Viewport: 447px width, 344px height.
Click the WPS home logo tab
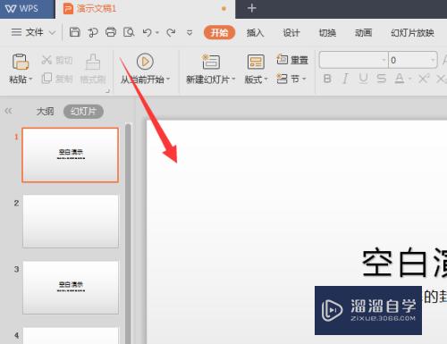pos(28,9)
